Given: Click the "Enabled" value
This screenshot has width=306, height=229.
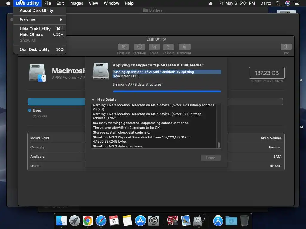Looking at the screenshot, I should [x=275, y=147].
